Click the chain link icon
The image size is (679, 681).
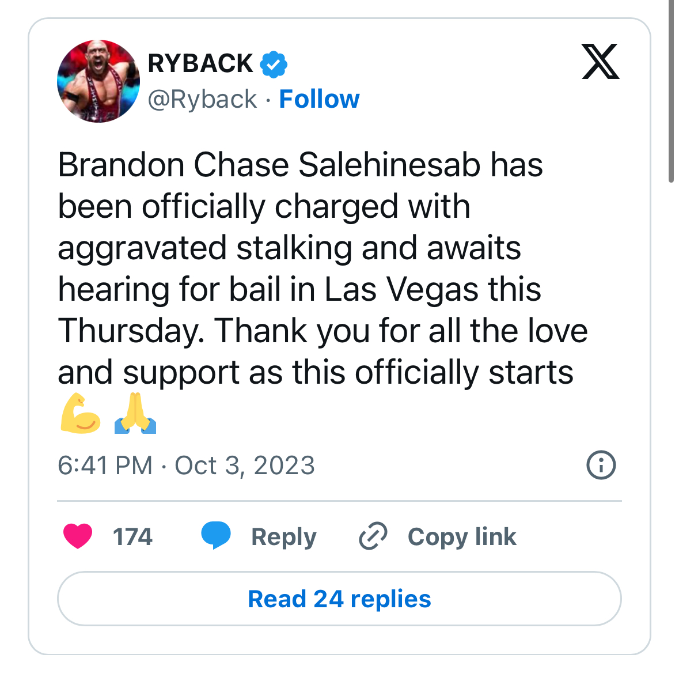click(x=373, y=536)
